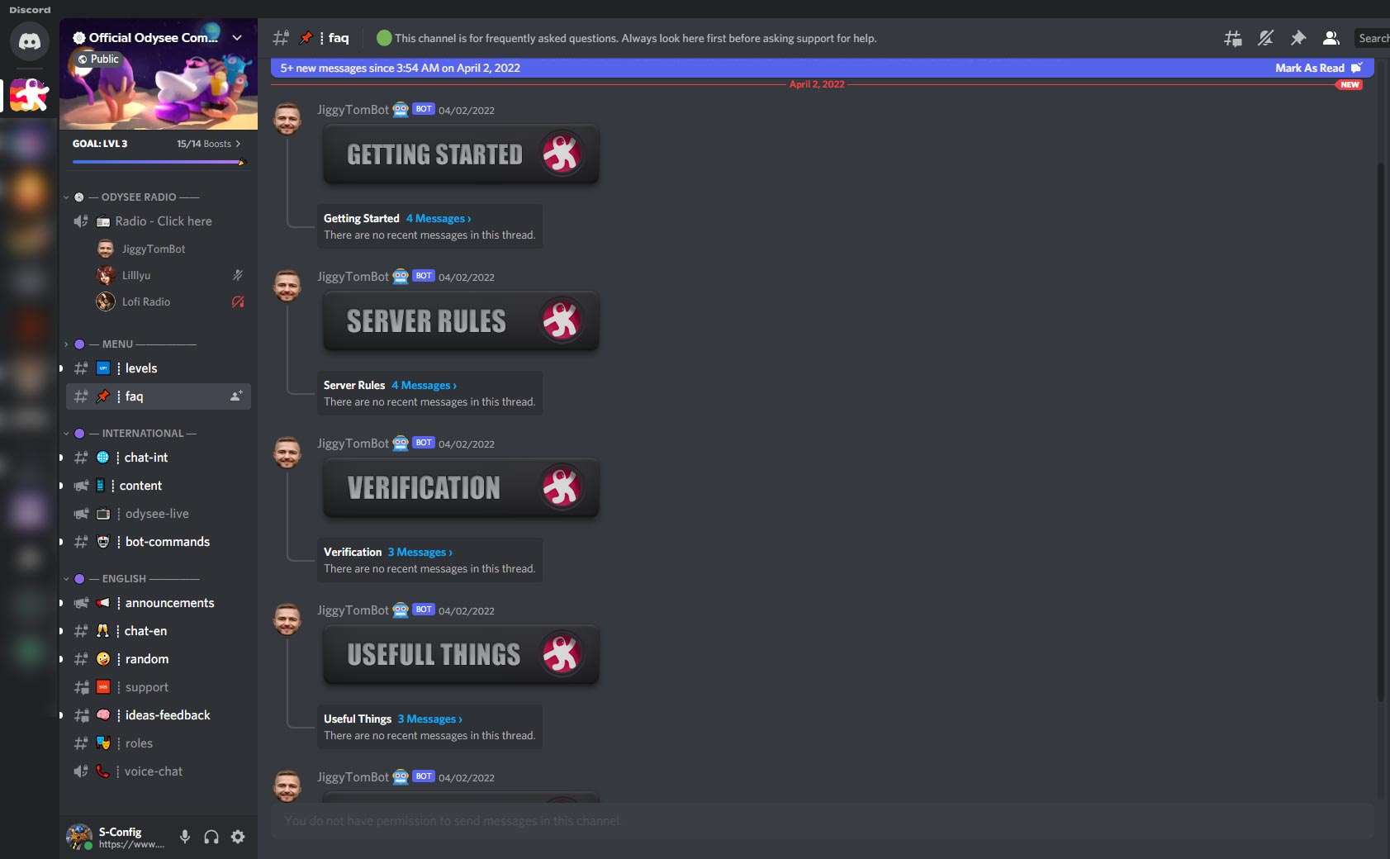Image resolution: width=1390 pixels, height=859 pixels.
Task: View the VERIFICATION banner image
Action: [x=461, y=488]
